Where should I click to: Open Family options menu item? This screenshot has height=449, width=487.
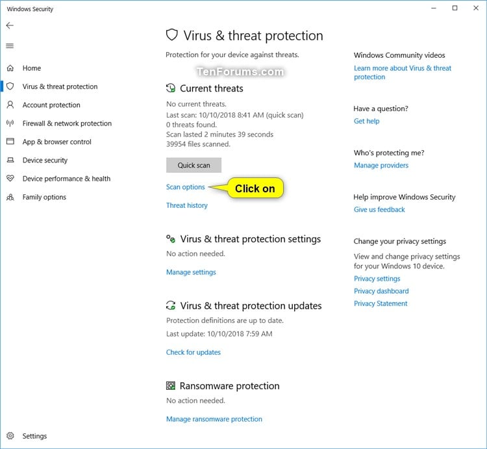pyautogui.click(x=44, y=197)
